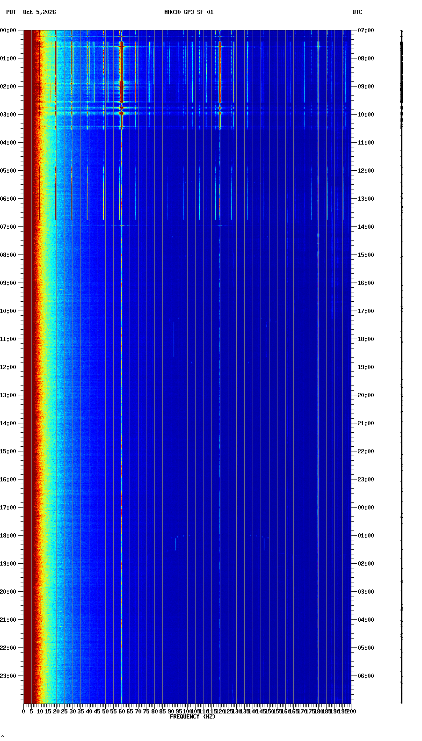Click 11:00 on the UTC time axis
Screen dimensions: 422x741
point(366,143)
